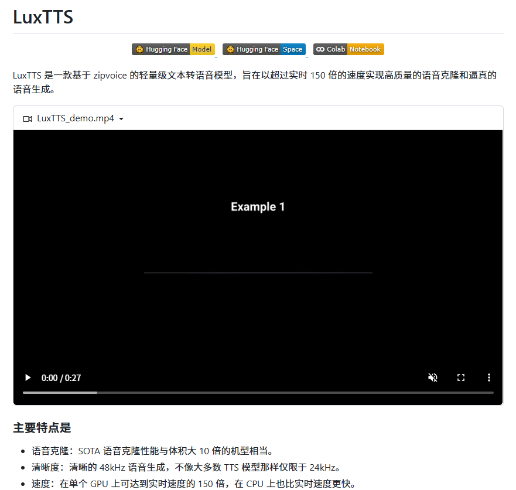Click the 主要特点是 heading

[42, 428]
